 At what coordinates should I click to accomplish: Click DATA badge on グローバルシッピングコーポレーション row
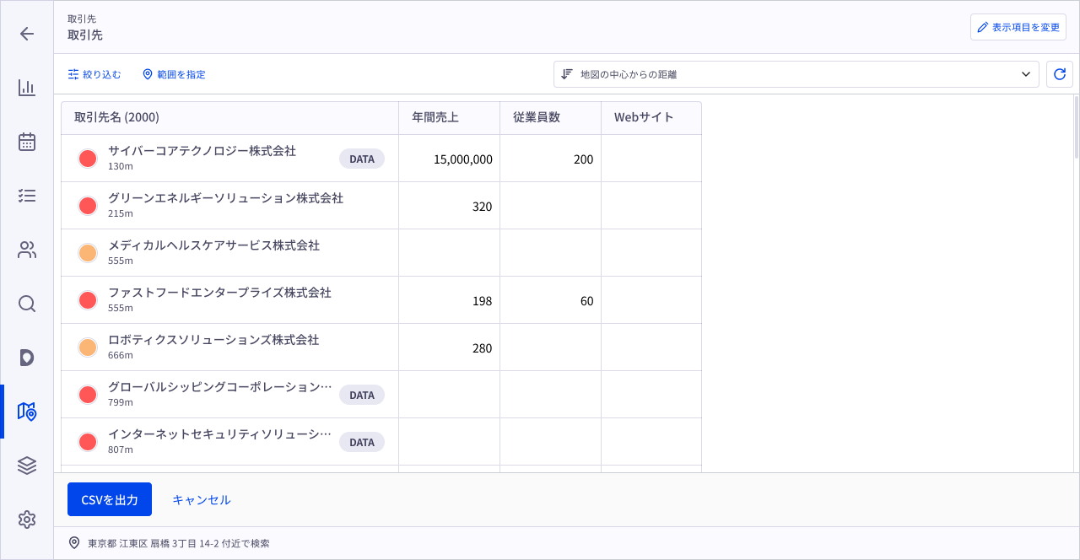(x=362, y=395)
